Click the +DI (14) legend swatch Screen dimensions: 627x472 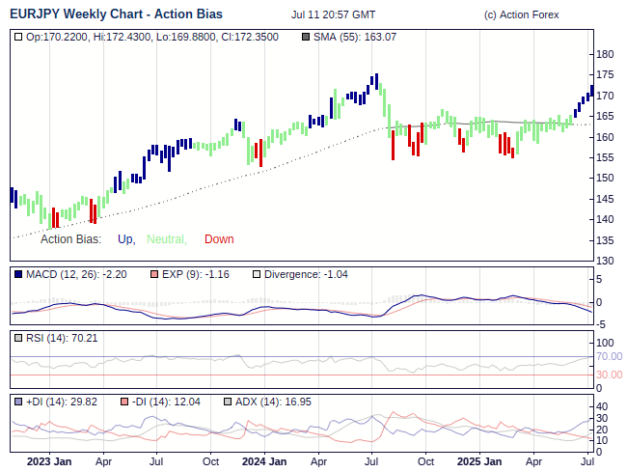18,401
